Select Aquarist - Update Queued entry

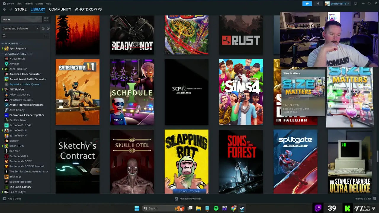pos(25,84)
